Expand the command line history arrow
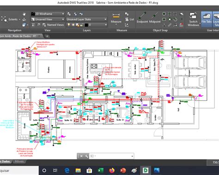The height and width of the screenshot is (175, 219). pos(132,156)
